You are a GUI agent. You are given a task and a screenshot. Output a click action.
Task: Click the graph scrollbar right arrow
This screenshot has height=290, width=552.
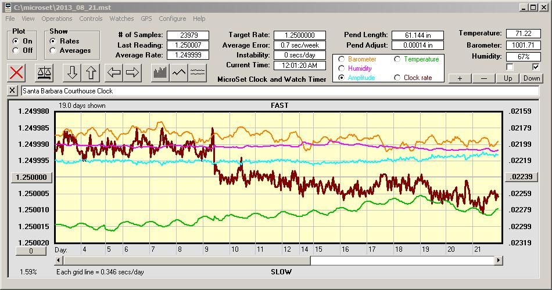[x=498, y=260]
